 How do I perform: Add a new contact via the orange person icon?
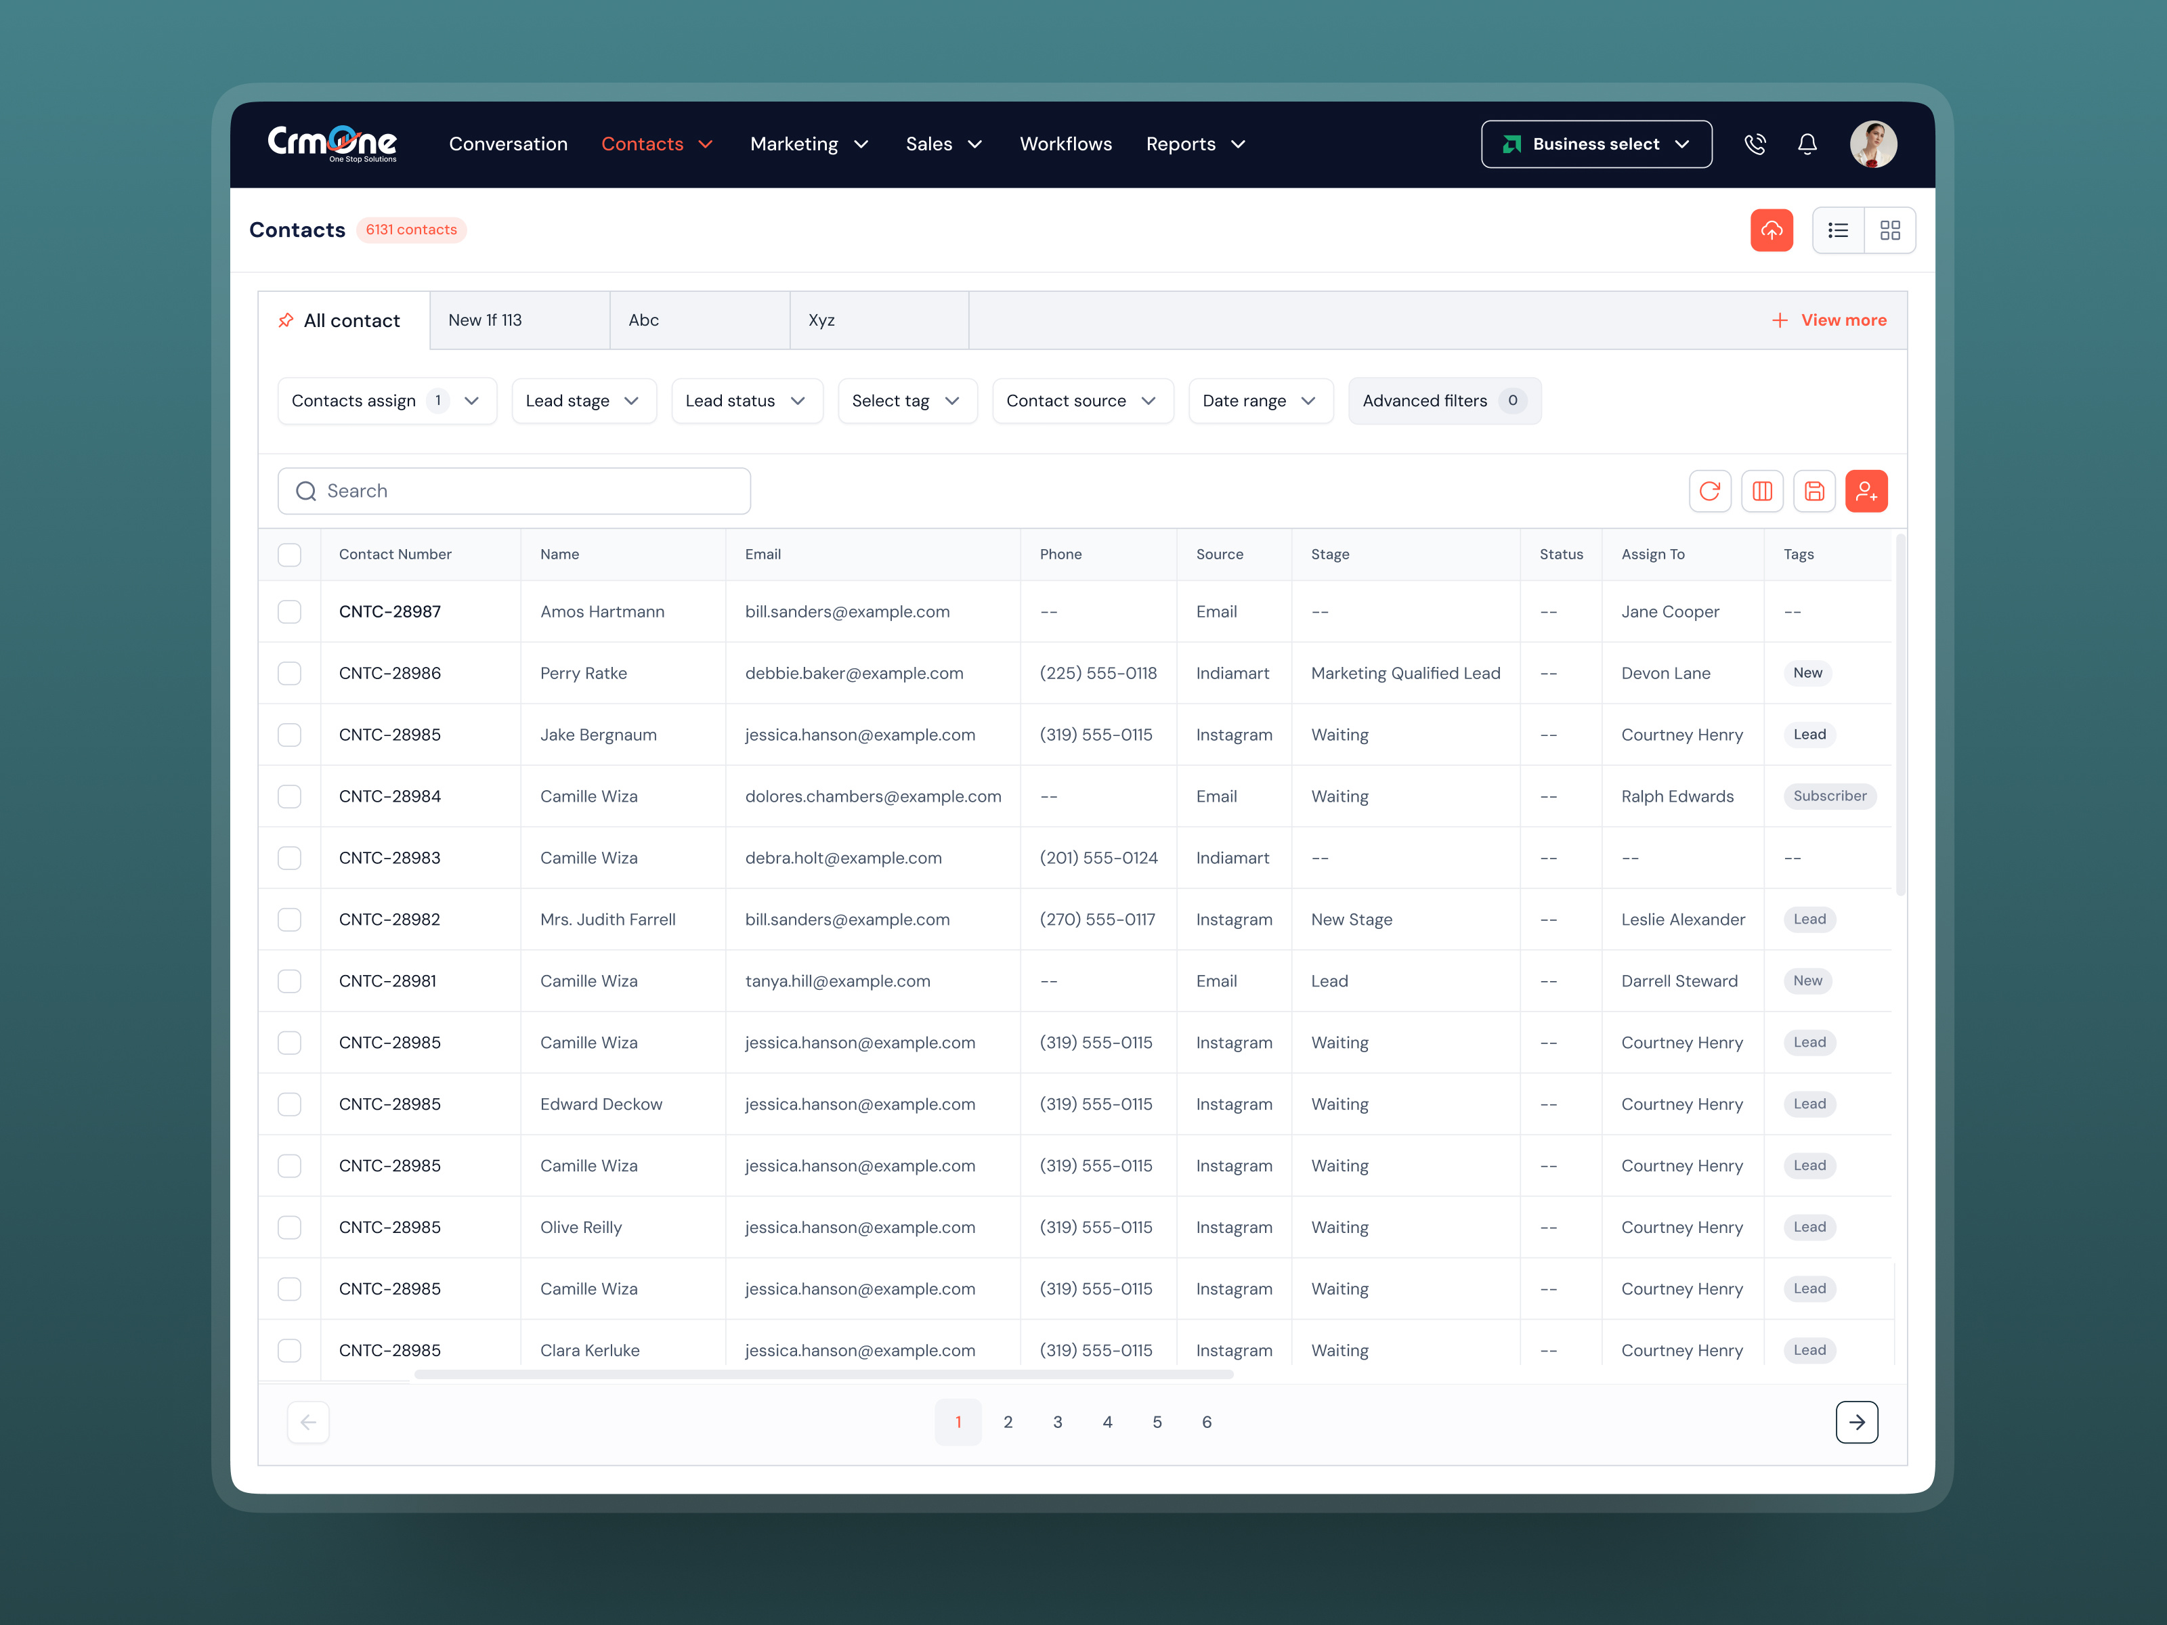(x=1867, y=491)
